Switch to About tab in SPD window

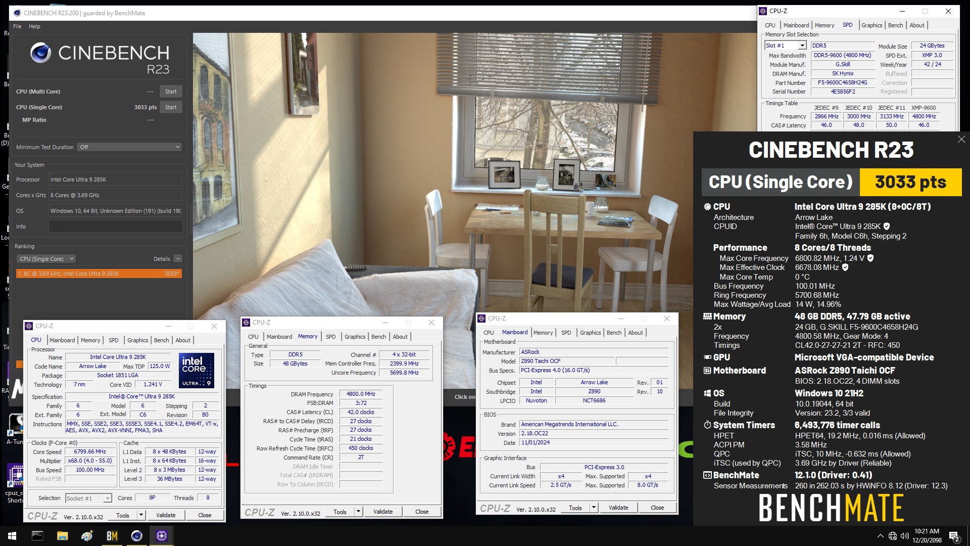[x=917, y=25]
